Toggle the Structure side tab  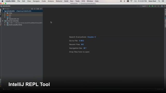1,21
